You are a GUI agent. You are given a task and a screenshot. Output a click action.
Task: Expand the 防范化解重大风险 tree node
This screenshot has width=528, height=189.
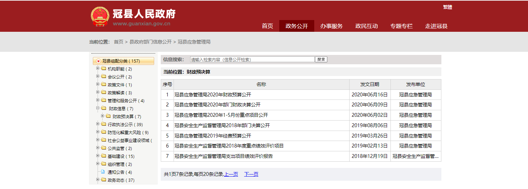(98, 132)
